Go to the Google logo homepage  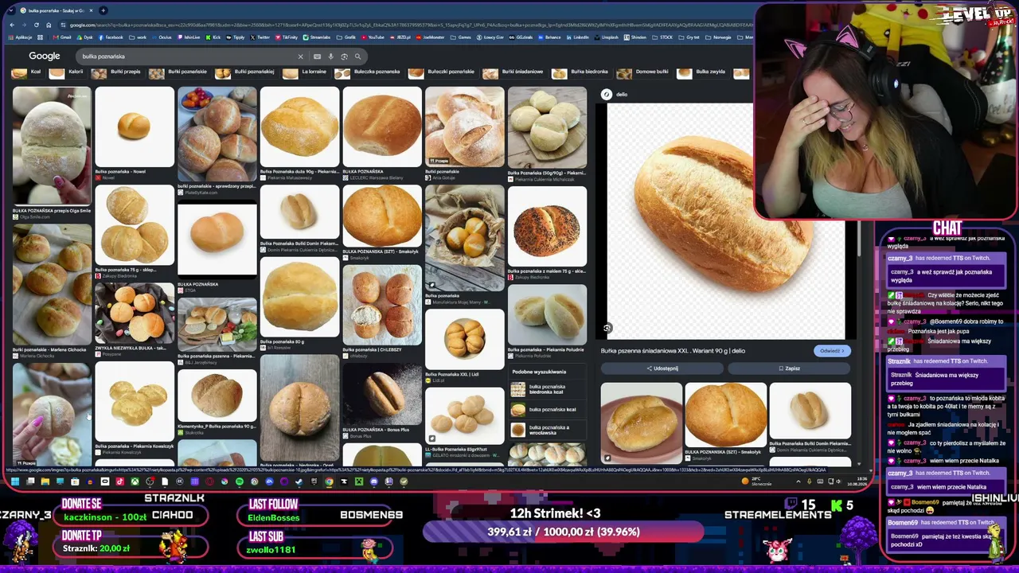pos(45,56)
